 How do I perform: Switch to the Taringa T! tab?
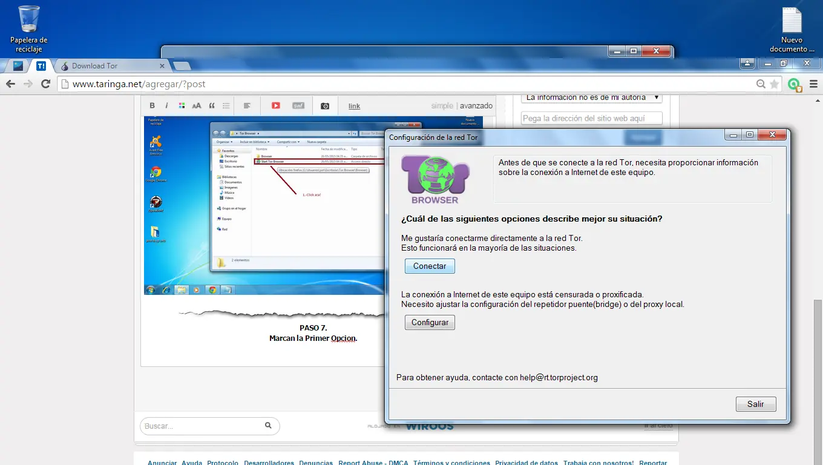pyautogui.click(x=41, y=66)
